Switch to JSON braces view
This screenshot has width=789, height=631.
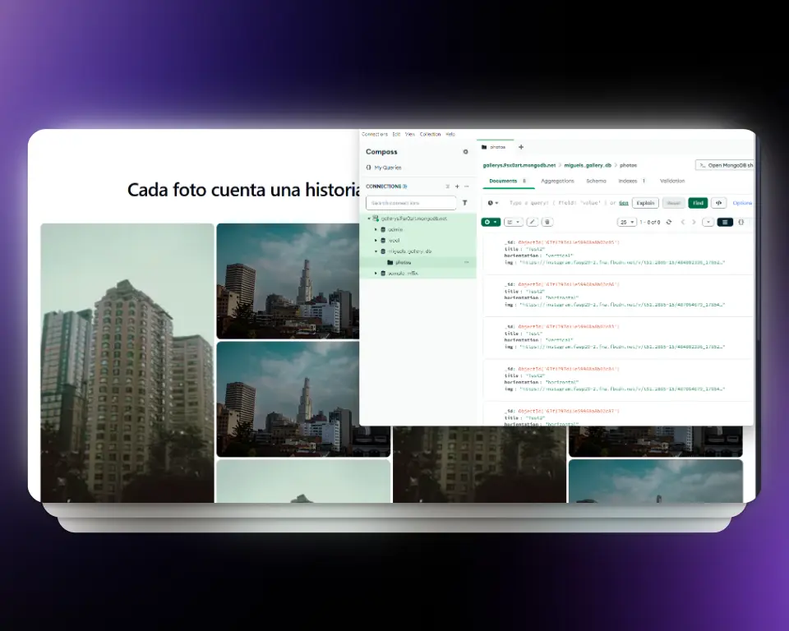pyautogui.click(x=741, y=222)
